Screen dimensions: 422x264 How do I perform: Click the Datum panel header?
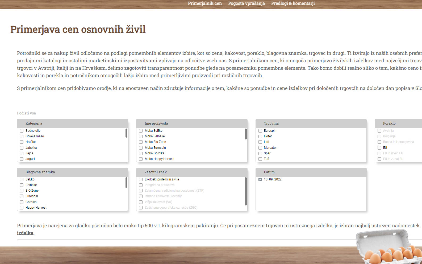click(x=311, y=172)
